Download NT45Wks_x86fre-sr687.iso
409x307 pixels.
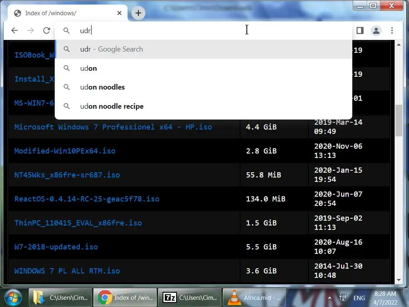67,175
